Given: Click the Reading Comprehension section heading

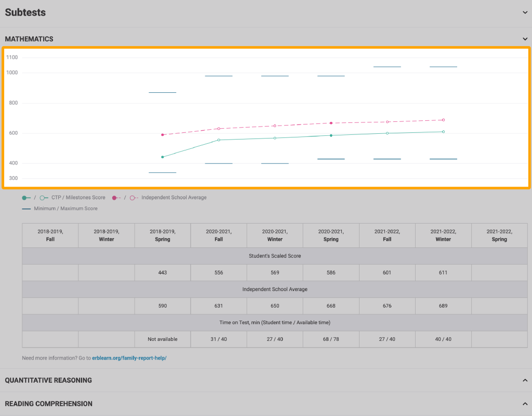Looking at the screenshot, I should 48,404.
